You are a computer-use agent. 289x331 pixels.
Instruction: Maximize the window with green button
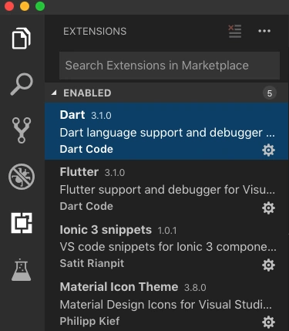40,6
